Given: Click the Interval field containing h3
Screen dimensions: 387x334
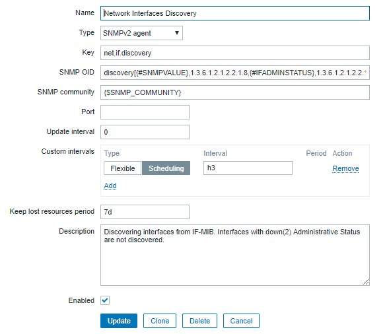Looking at the screenshot, I should [248, 168].
